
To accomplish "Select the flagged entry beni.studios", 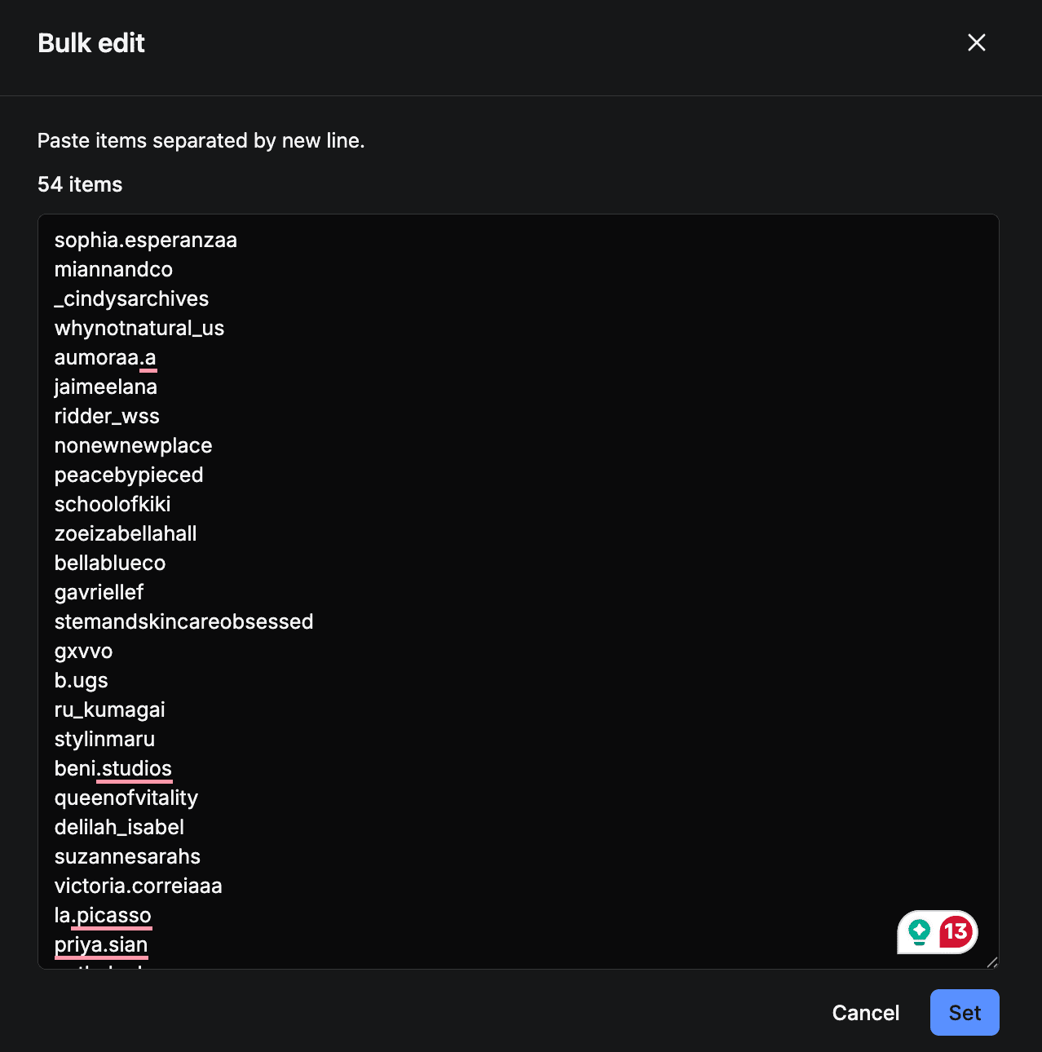I will pyautogui.click(x=113, y=768).
